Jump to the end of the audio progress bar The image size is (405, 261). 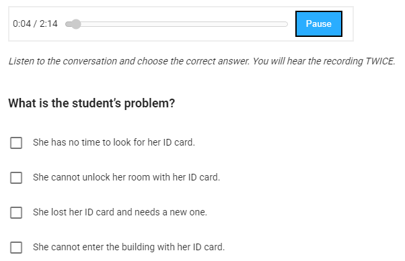(287, 24)
